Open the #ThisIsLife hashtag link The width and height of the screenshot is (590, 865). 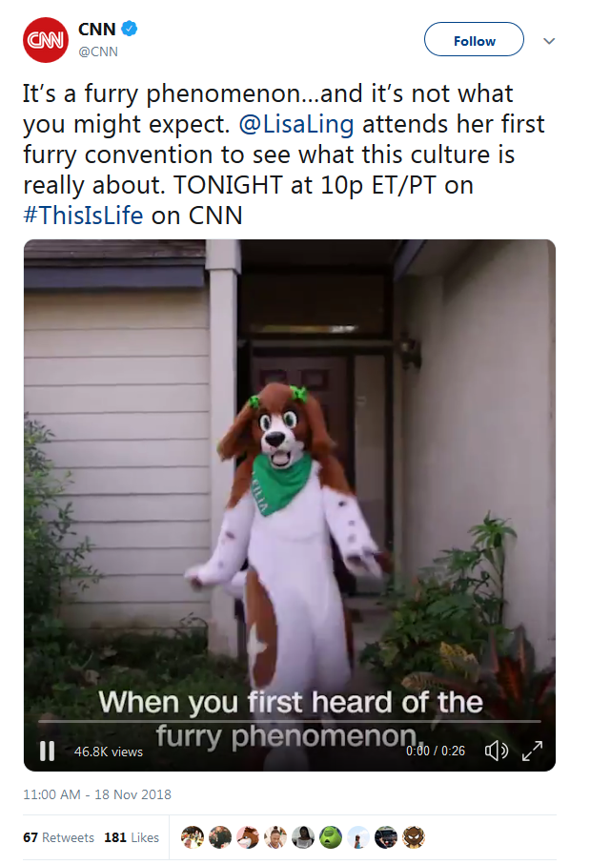pos(83,216)
